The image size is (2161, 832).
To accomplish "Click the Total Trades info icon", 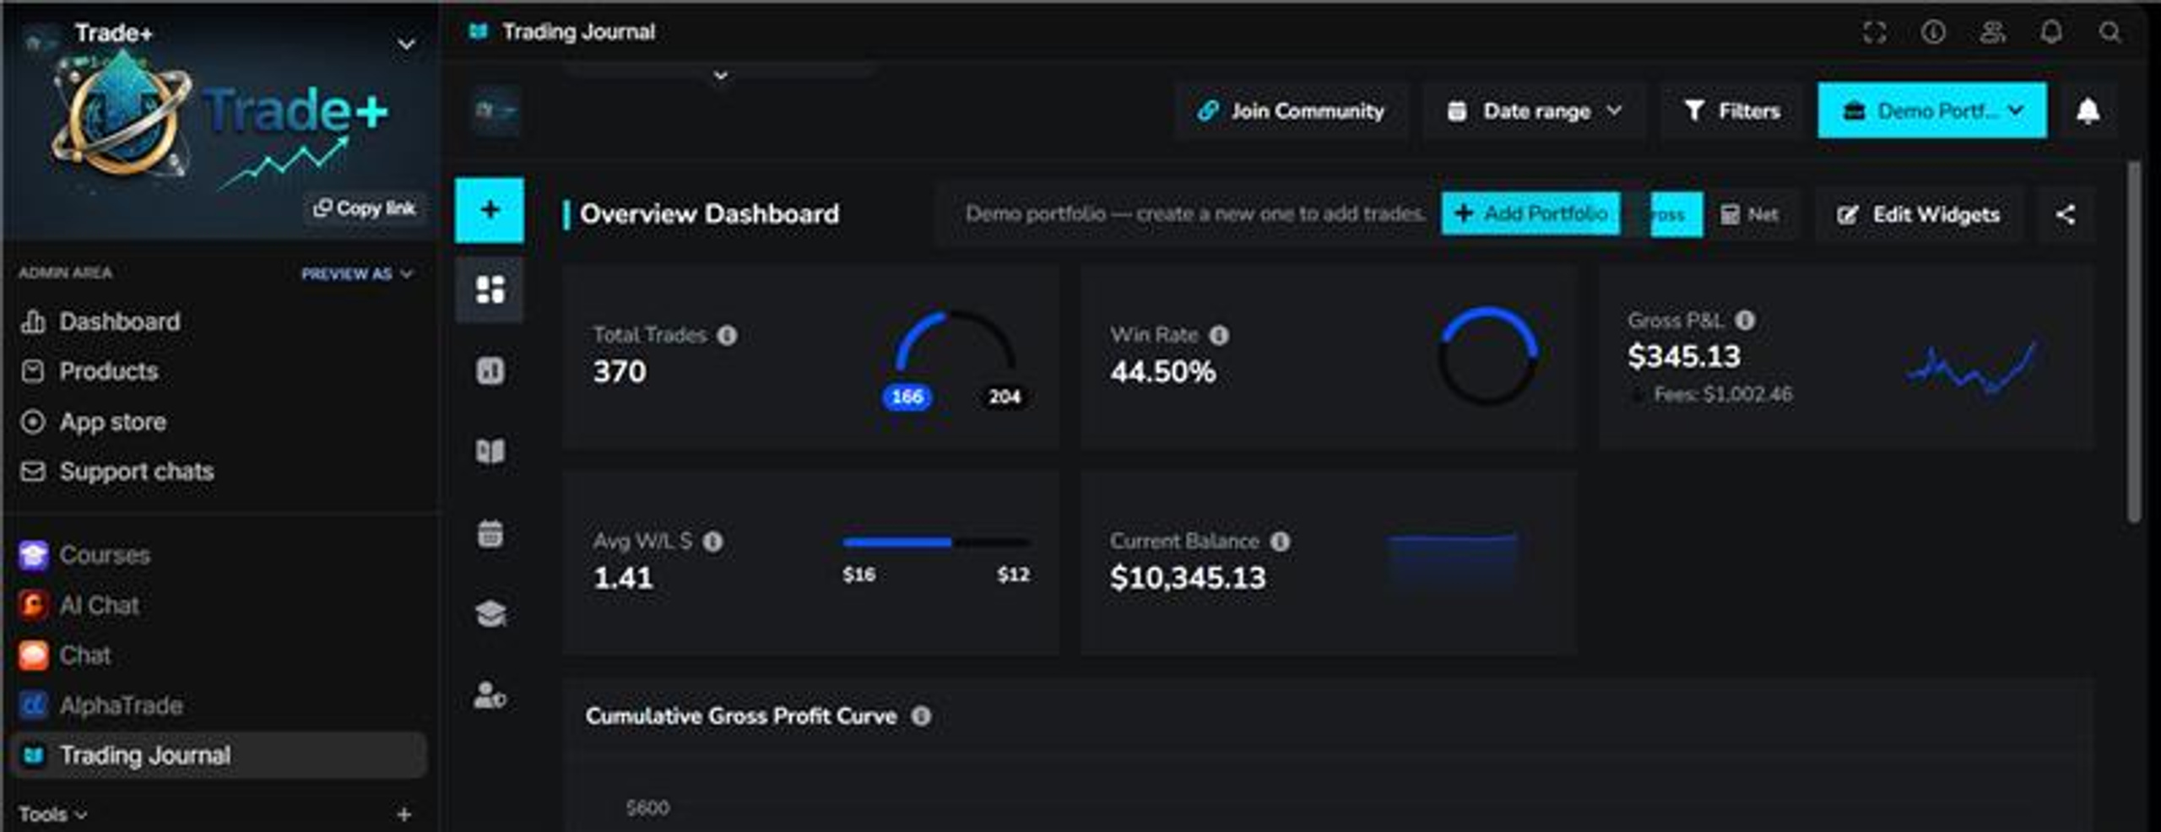I will 727,335.
